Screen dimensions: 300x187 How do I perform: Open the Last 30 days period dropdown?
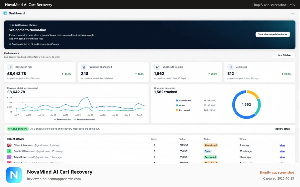coord(283,55)
